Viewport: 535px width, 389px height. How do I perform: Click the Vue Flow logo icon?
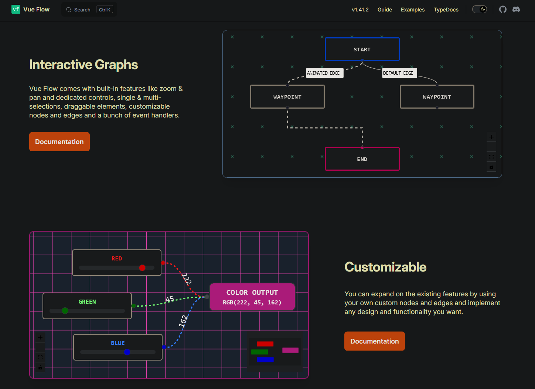point(16,9)
